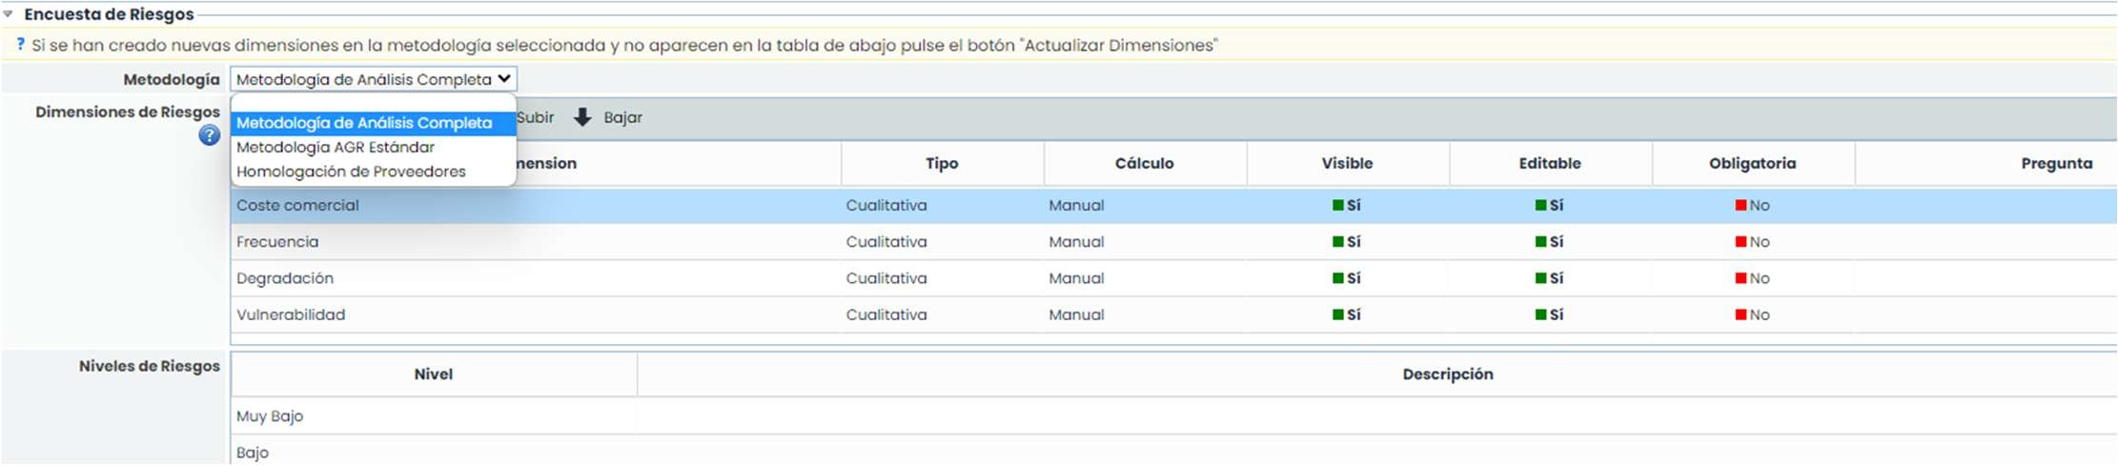
Task: Toggle Visible indicator for Coste comercial
Action: pos(1337,205)
